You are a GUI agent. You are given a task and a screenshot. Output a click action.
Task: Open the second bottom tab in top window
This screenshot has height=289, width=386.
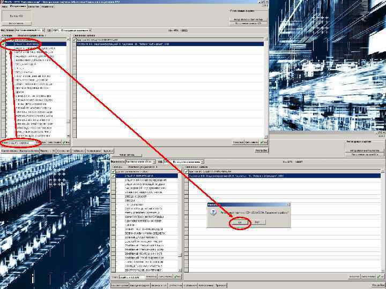tap(29, 150)
